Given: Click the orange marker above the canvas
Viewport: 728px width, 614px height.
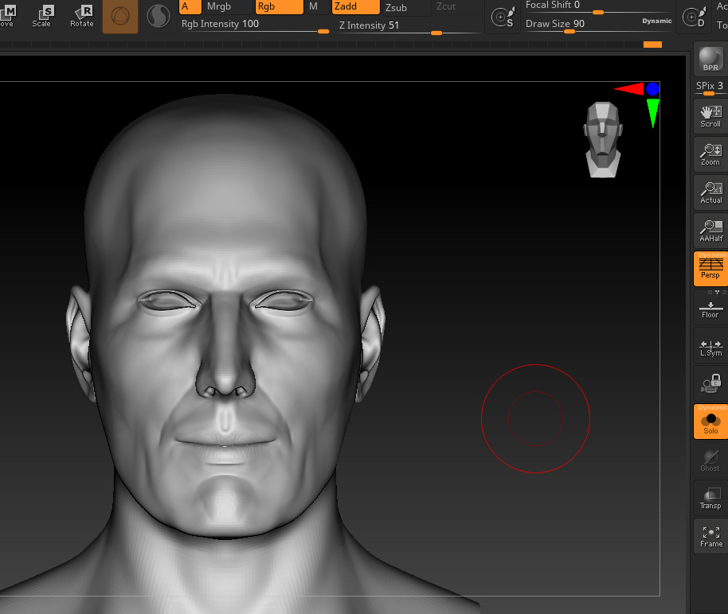Looking at the screenshot, I should tap(652, 45).
